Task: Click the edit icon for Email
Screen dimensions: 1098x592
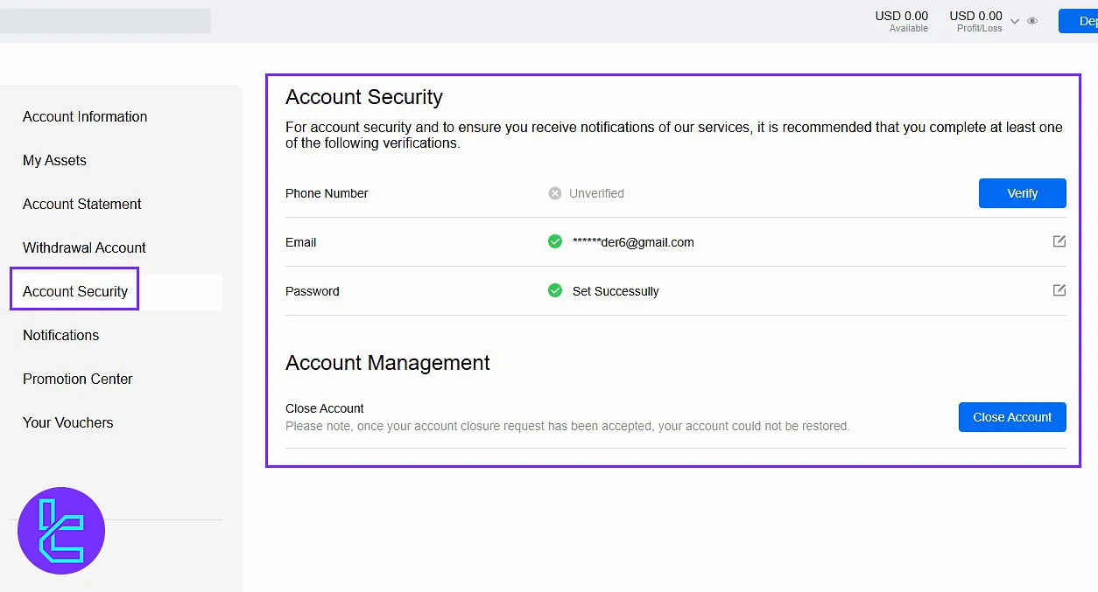Action: (x=1059, y=241)
